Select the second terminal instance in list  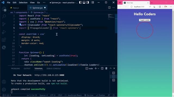coord(114,77)
